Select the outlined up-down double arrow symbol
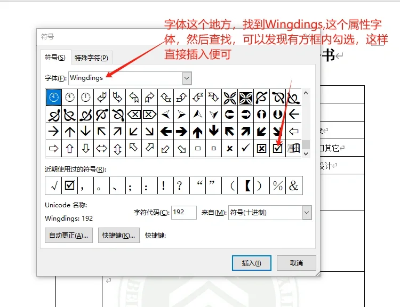This screenshot has width=400, height=307. (118, 148)
